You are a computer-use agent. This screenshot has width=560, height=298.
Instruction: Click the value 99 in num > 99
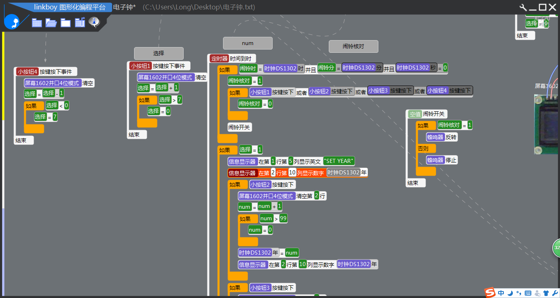click(x=283, y=219)
